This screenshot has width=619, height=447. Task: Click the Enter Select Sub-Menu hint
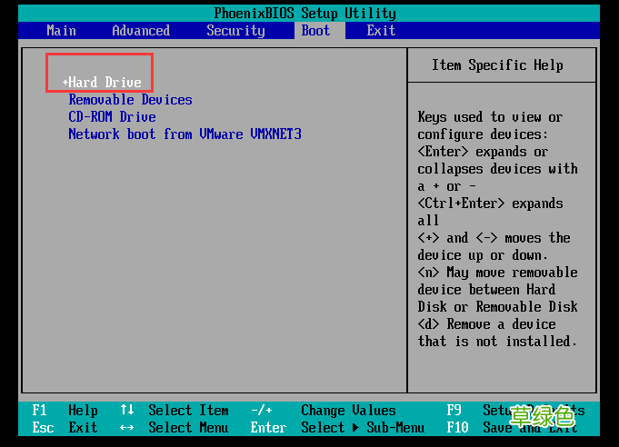coord(337,427)
